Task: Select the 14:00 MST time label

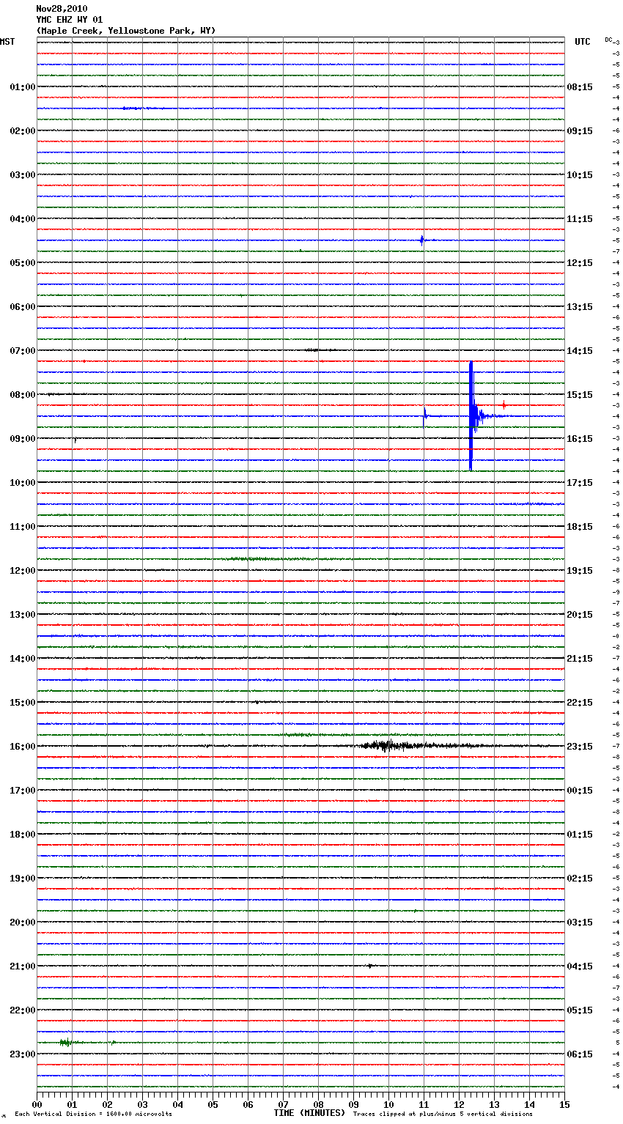Action: point(23,659)
